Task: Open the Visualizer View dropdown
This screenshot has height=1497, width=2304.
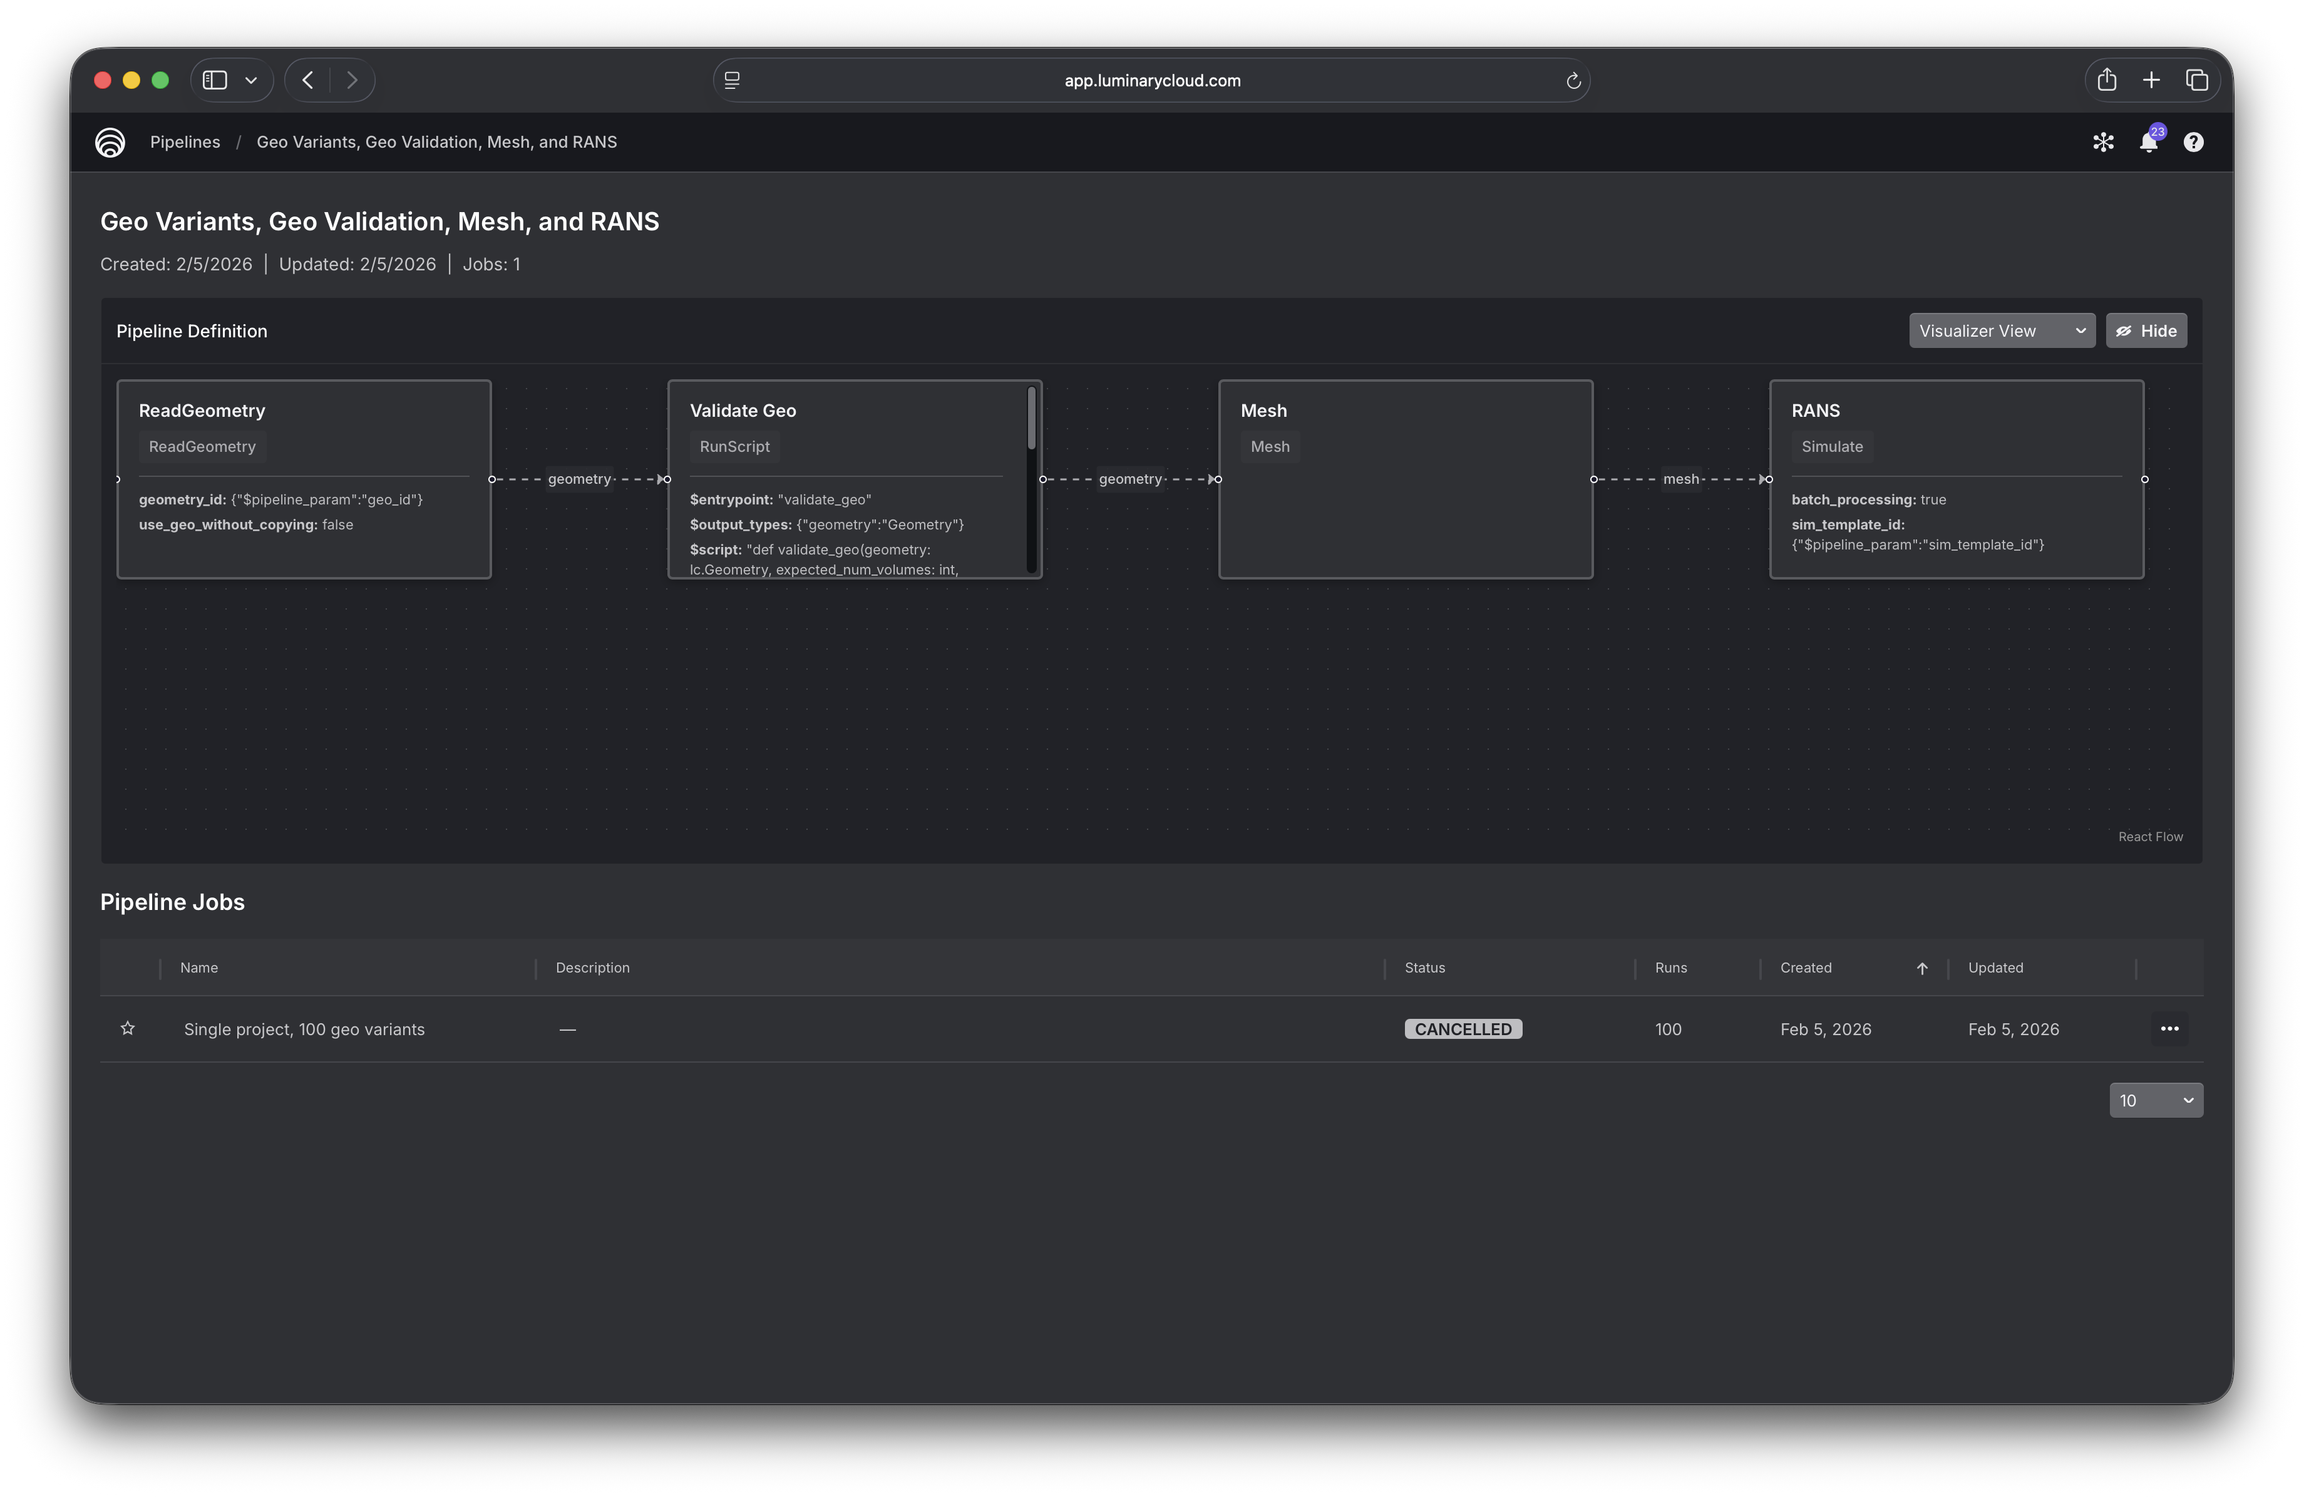Action: coord(2000,330)
